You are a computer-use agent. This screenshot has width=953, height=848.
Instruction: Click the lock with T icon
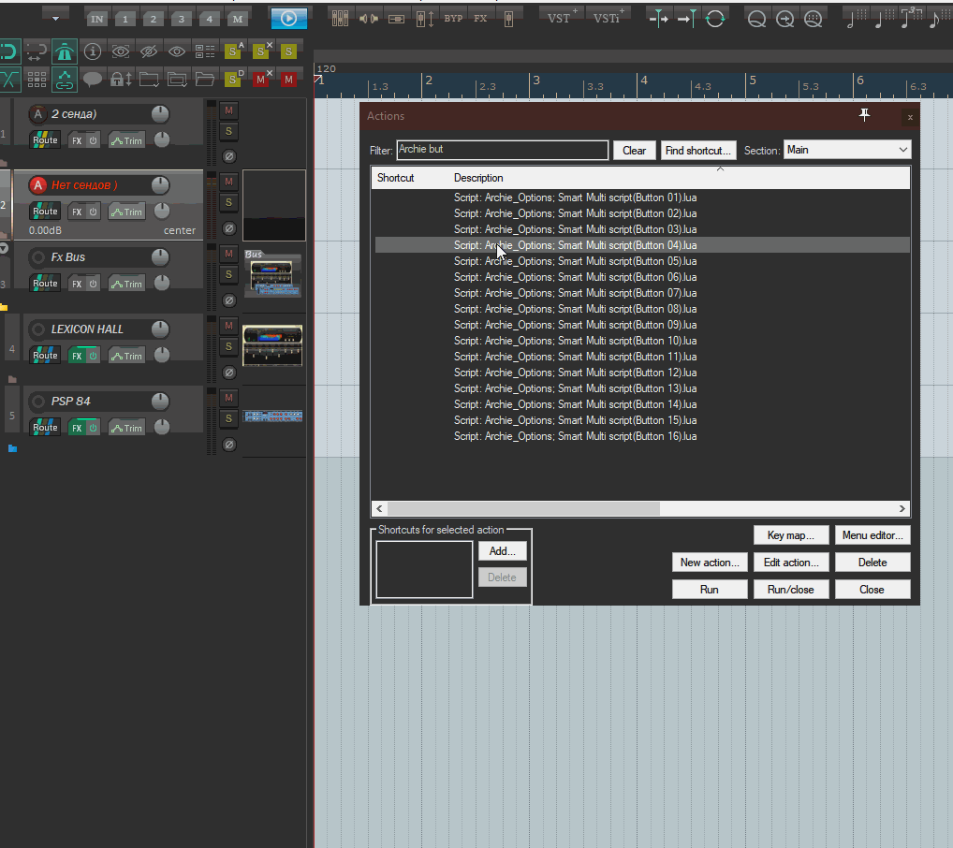(121, 79)
